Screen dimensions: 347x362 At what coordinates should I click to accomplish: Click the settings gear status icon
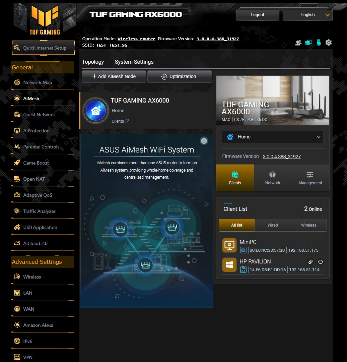(x=329, y=43)
